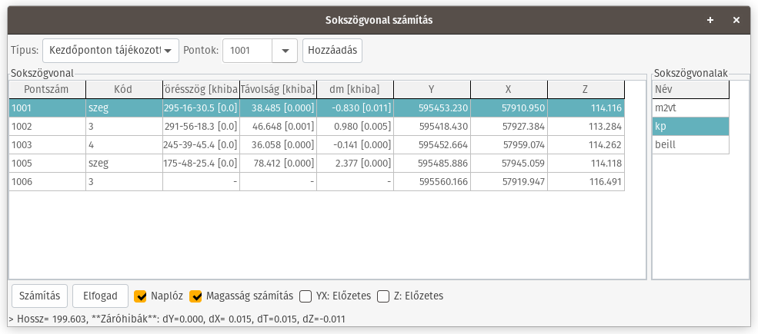
Task: Select traverse m2vt in the list
Action: [x=690, y=108]
